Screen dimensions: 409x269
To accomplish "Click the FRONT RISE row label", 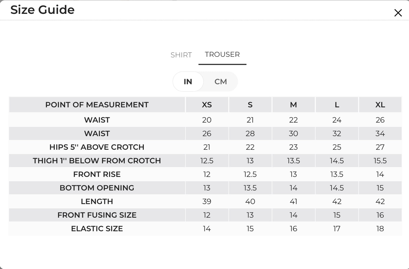I will (97, 174).
